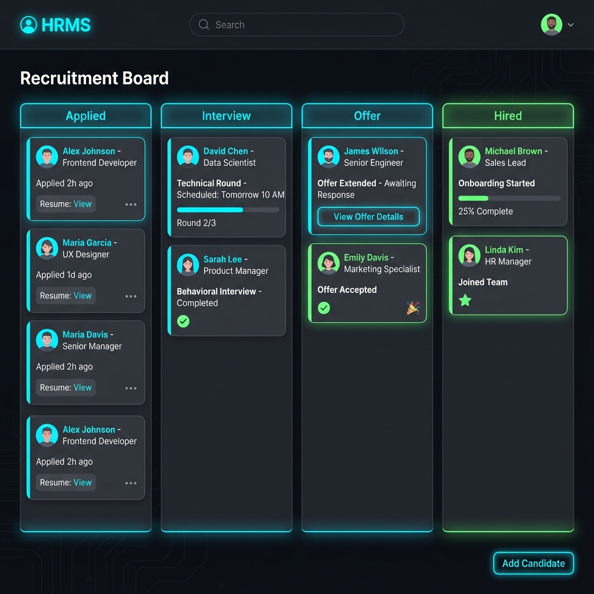This screenshot has width=594, height=594.
Task: Click the HRMS logo icon
Action: (x=28, y=25)
